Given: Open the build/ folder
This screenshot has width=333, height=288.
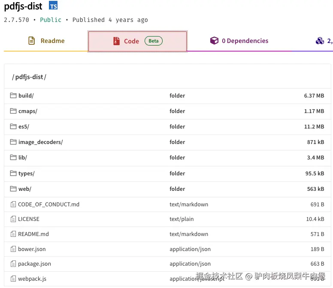Looking at the screenshot, I should [x=26, y=96].
